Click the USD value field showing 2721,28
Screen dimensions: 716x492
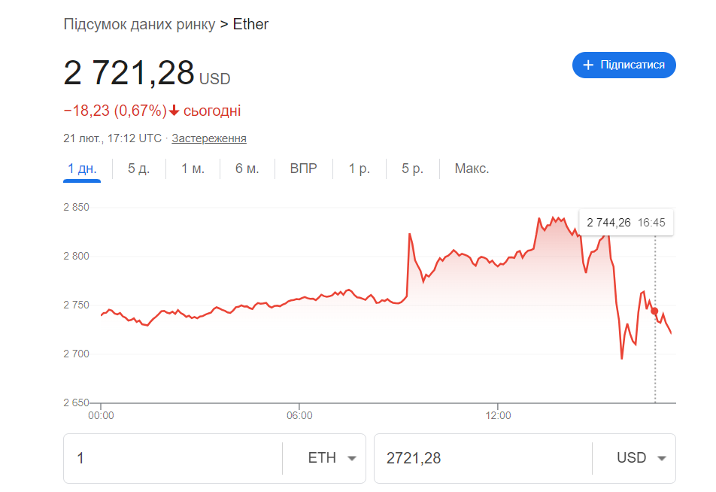click(481, 458)
